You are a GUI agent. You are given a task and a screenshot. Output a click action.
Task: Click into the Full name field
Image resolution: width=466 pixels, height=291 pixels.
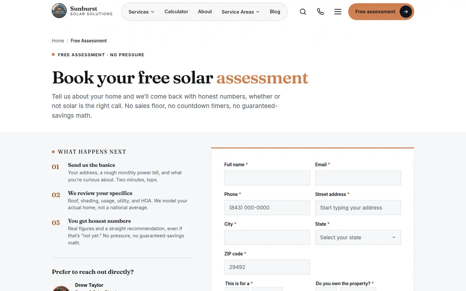click(267, 178)
